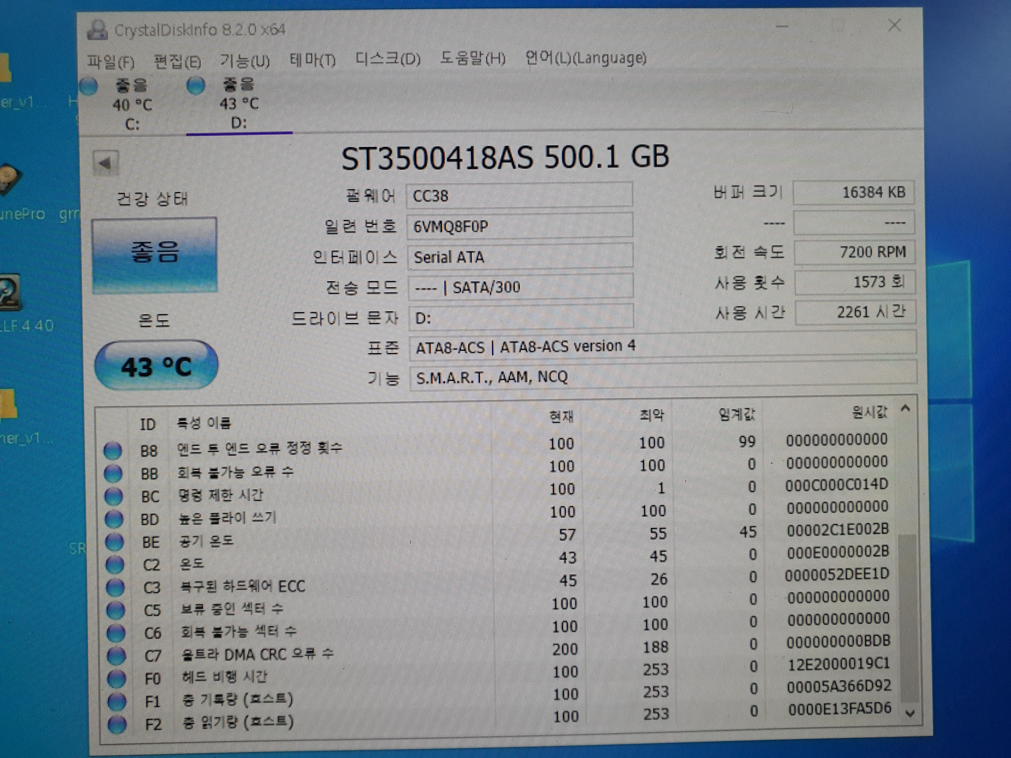
Task: Click the SMART list scroll up arrow
Action: 905,409
